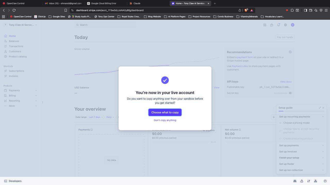330x185 pixels.
Task: Open Stripe settings gear icon
Action: 285,25
